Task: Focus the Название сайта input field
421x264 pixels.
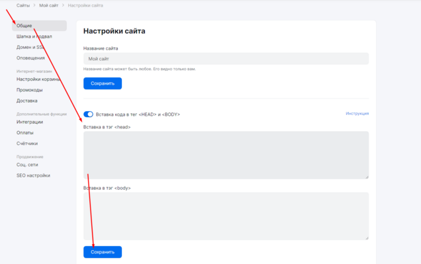Action: point(226,58)
